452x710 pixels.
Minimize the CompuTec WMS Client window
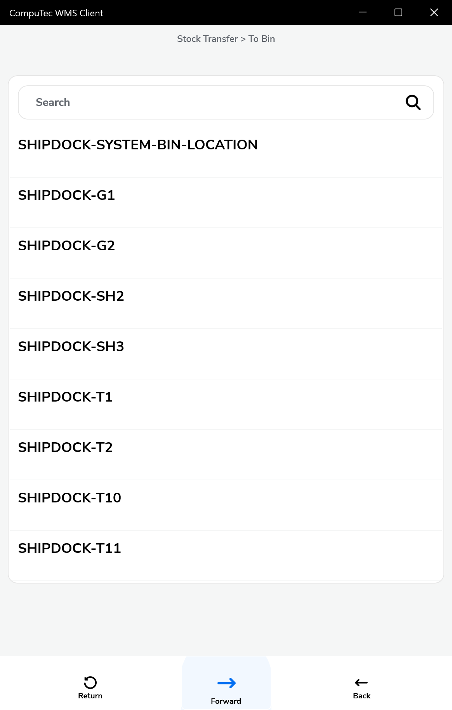tap(363, 12)
